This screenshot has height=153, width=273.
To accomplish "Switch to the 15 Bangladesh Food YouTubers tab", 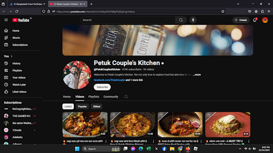I will [x=28, y=4].
